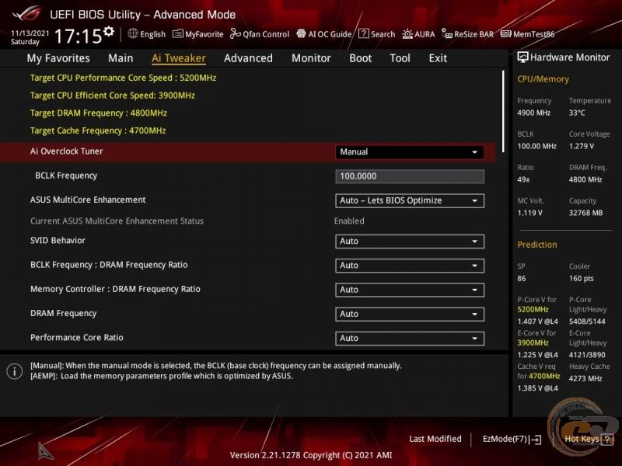Click the 32768 MB capacity value
Viewport: 622px width, 466px height.
585,213
